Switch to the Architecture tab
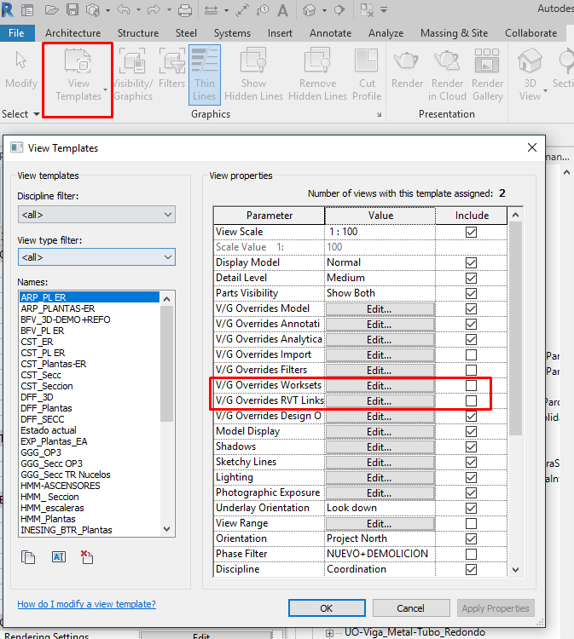The width and height of the screenshot is (574, 639). [73, 33]
